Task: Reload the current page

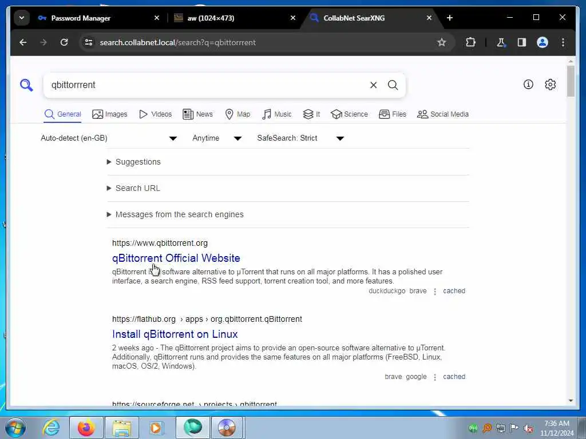Action: (64, 42)
